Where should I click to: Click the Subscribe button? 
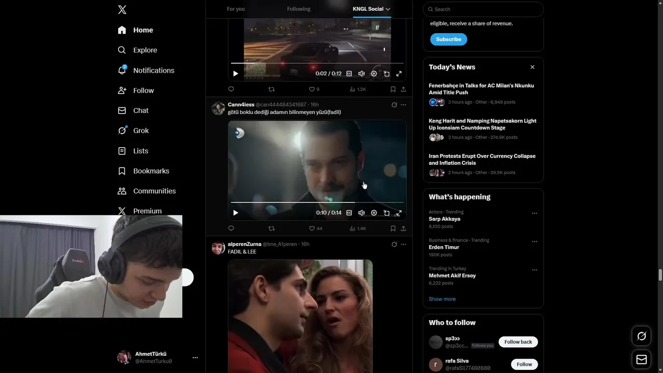449,39
